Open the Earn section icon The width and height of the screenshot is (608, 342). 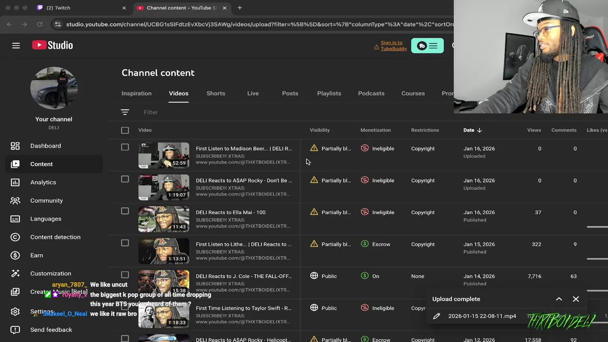[x=15, y=255]
